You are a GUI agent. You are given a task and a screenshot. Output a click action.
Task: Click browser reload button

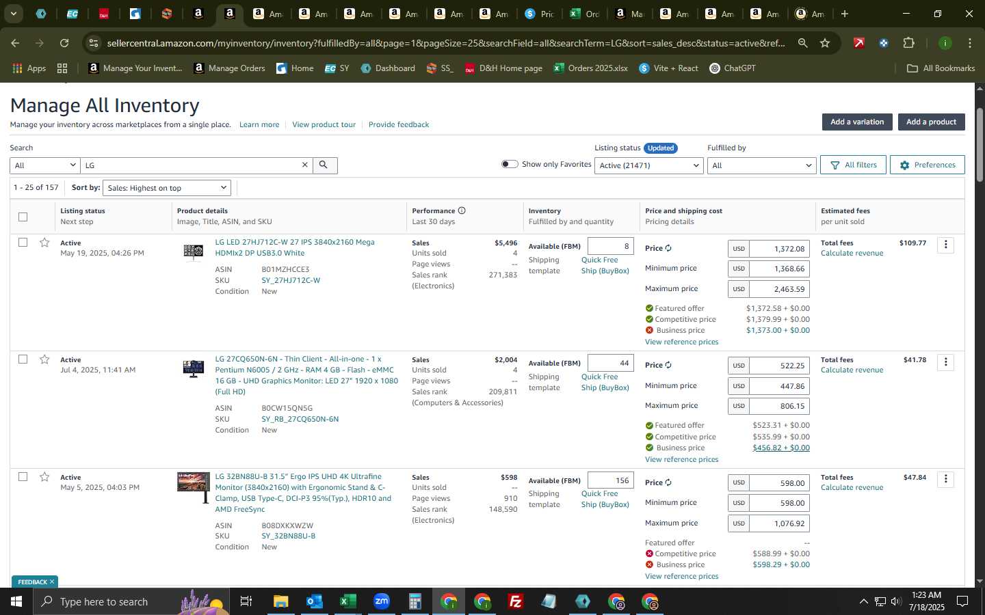[x=64, y=43]
